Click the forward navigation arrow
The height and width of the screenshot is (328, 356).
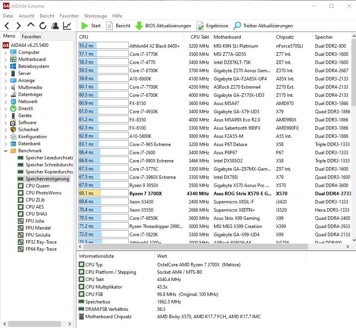pos(19,26)
